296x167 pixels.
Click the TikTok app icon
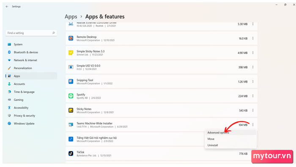[x=71, y=154]
